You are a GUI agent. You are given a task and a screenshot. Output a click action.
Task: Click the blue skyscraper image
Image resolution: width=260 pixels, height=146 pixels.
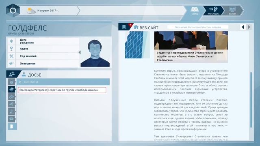tap(137, 45)
